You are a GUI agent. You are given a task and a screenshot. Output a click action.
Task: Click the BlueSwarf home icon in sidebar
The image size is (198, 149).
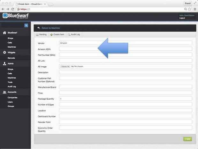click(4, 33)
